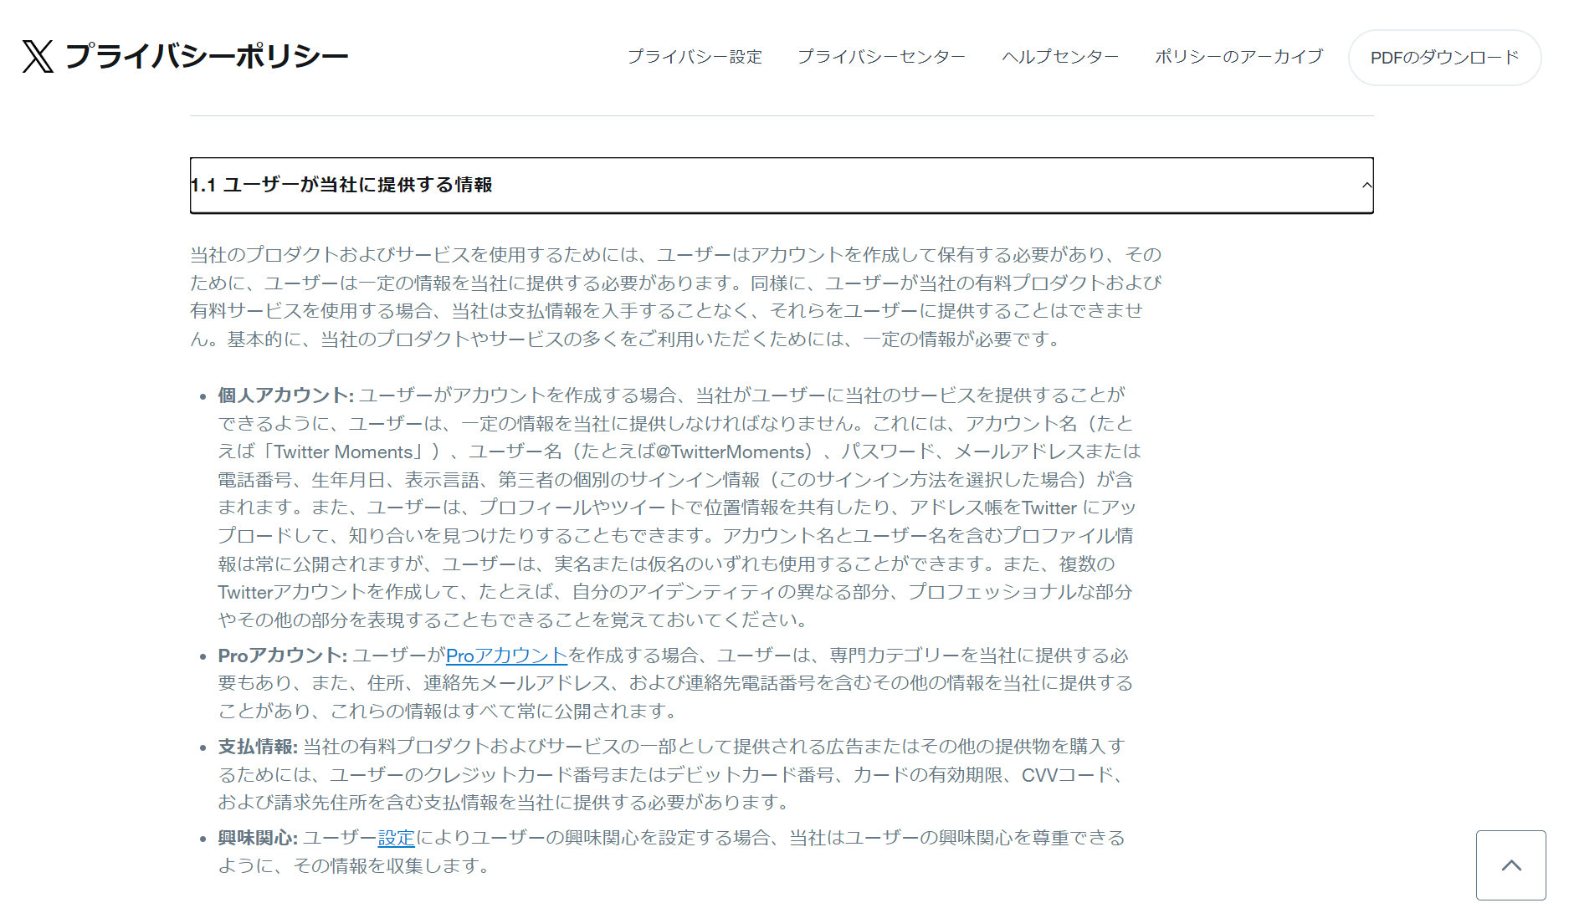1569x903 pixels.
Task: Click the PDFのダウンロード button
Action: pyautogui.click(x=1444, y=58)
